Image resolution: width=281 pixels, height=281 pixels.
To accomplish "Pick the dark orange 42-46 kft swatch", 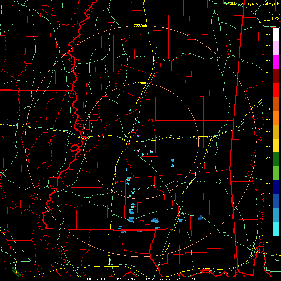I will 276,104.
